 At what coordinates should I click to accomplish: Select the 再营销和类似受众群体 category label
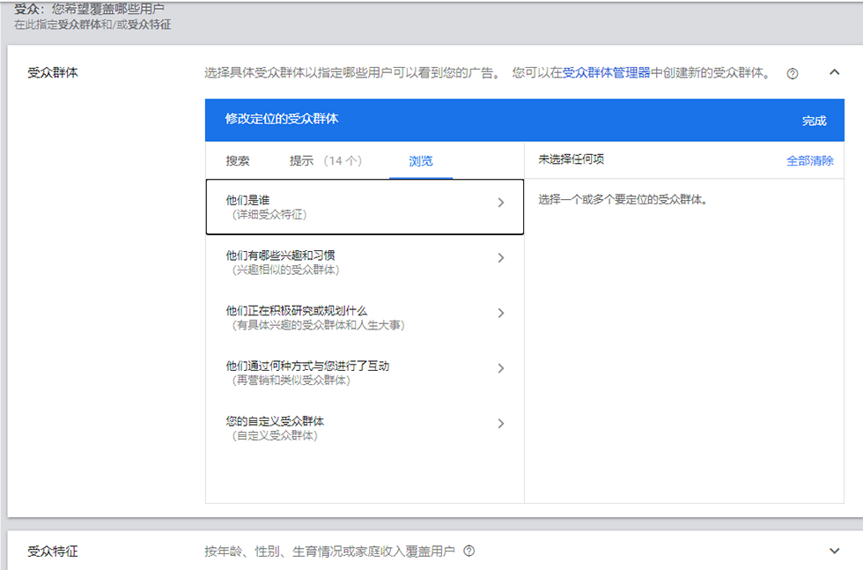click(291, 381)
